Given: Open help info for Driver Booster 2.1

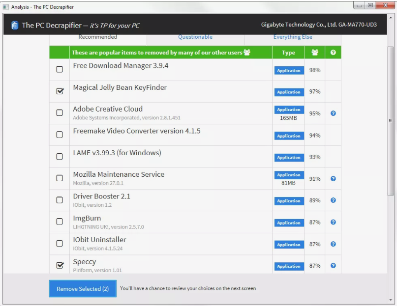Looking at the screenshot, I should click(x=333, y=200).
